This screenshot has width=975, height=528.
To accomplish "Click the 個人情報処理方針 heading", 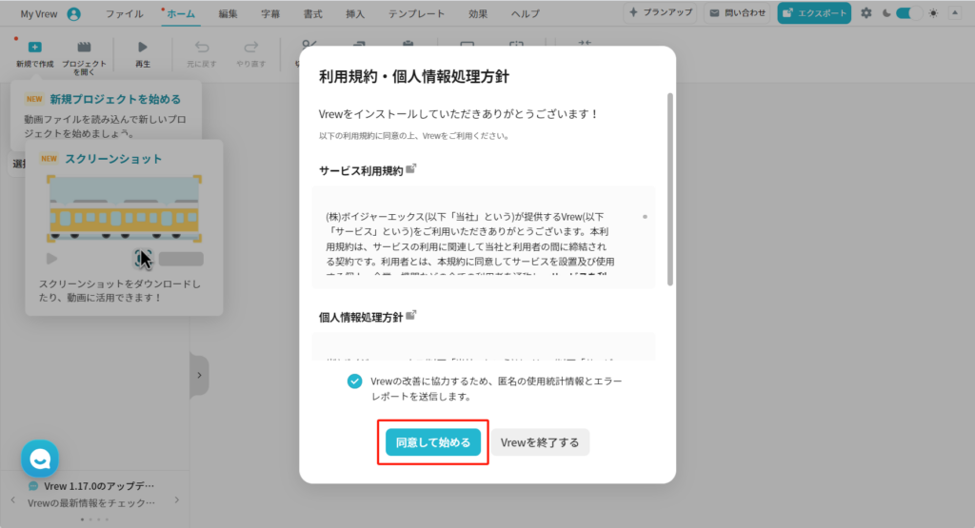I will [361, 318].
